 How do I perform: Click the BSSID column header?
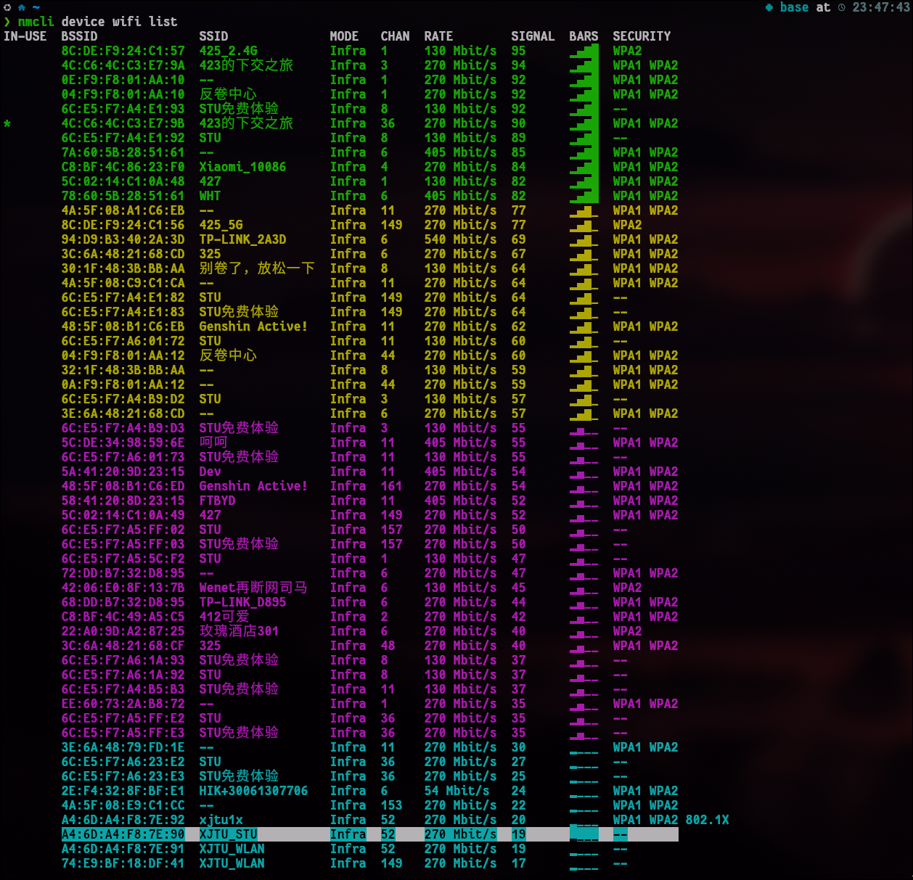click(79, 36)
